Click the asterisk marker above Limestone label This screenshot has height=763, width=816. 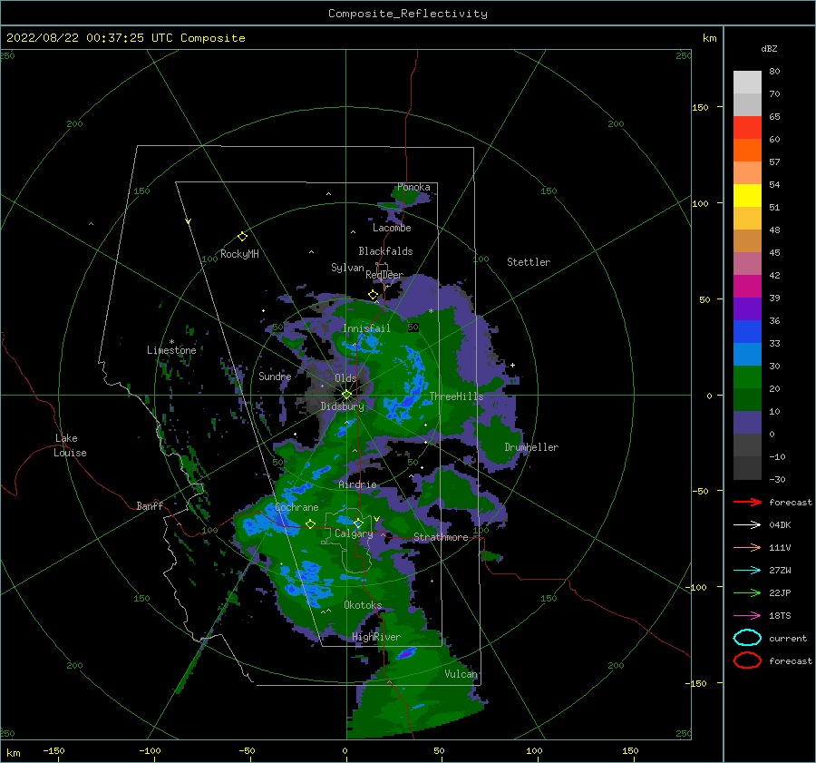(171, 342)
